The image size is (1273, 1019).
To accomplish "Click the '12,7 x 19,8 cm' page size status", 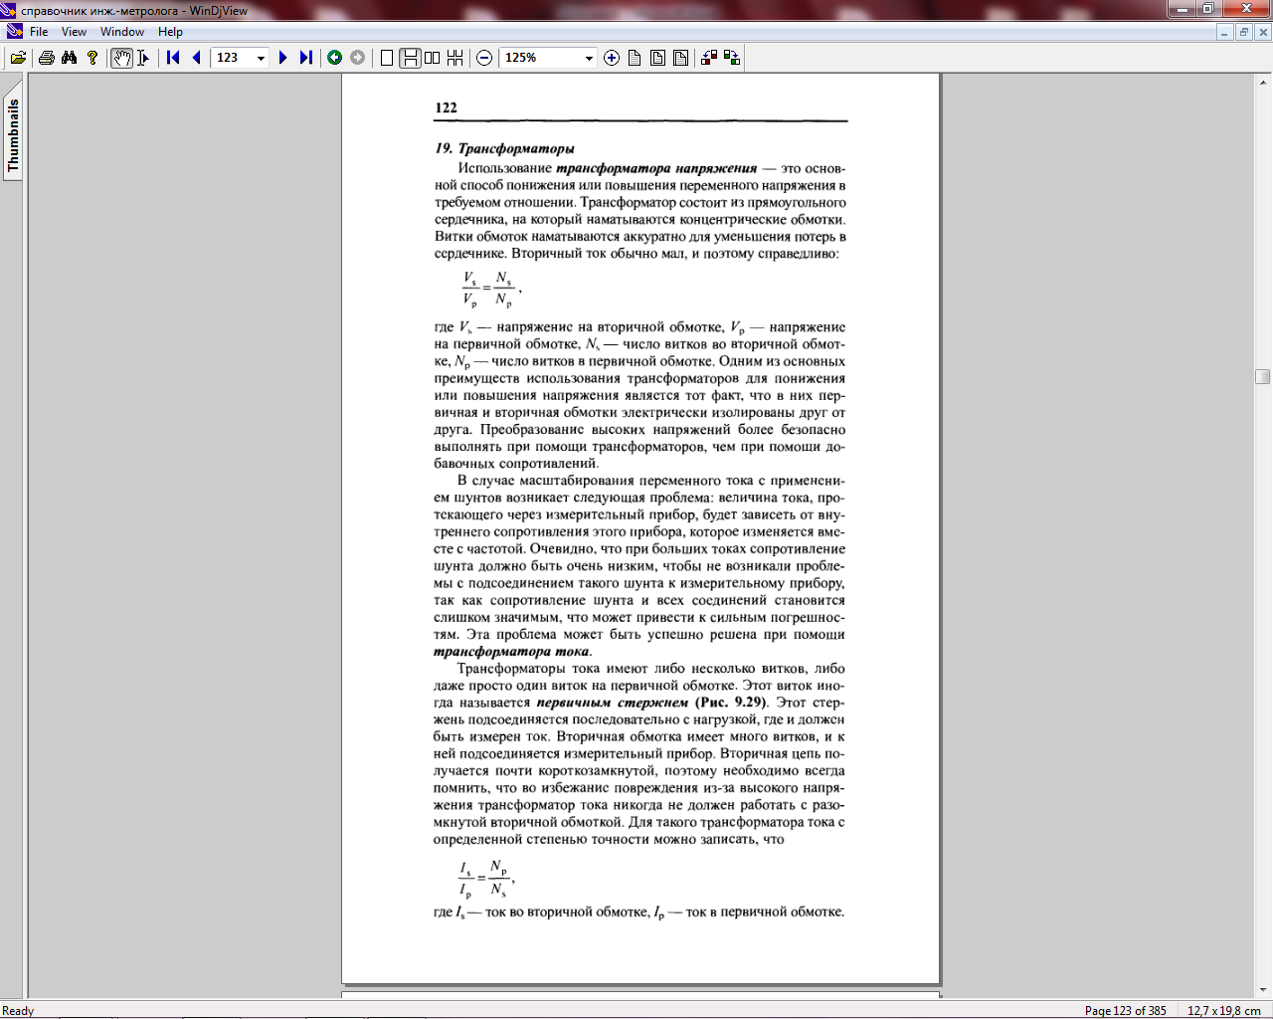I will 1223,1010.
